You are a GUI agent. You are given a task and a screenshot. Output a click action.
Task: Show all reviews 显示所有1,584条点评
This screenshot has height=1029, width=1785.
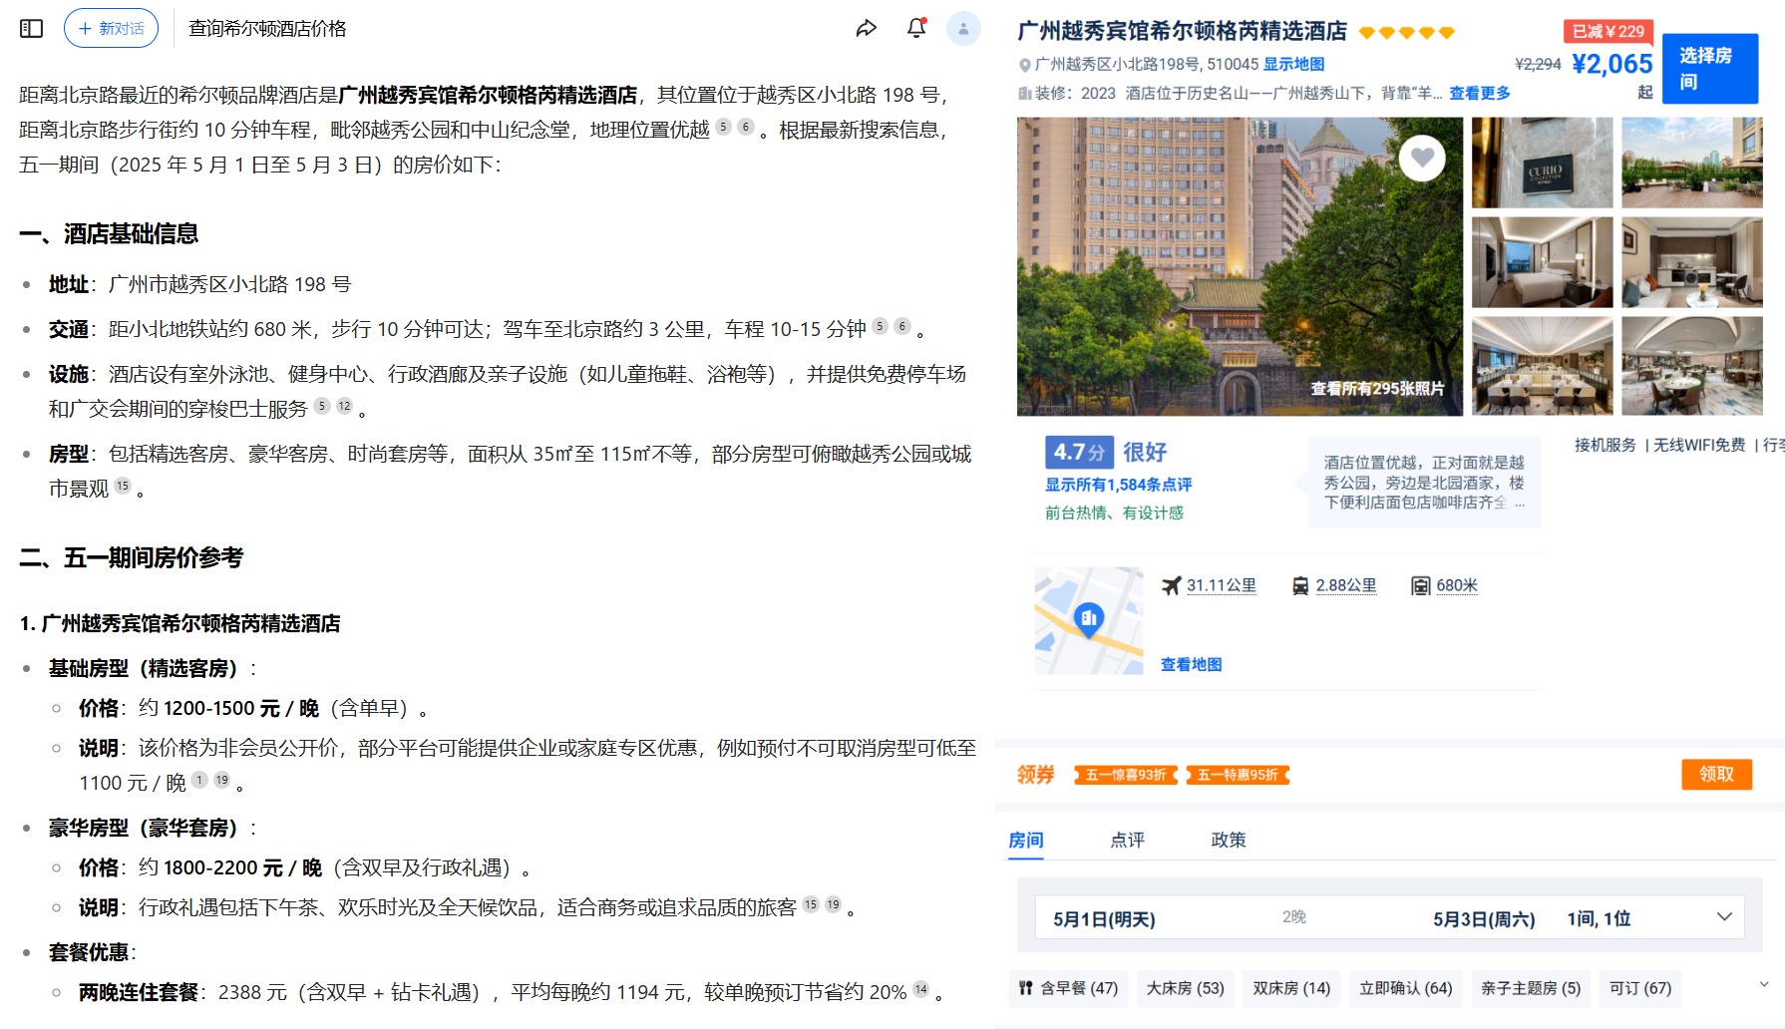tap(1118, 485)
